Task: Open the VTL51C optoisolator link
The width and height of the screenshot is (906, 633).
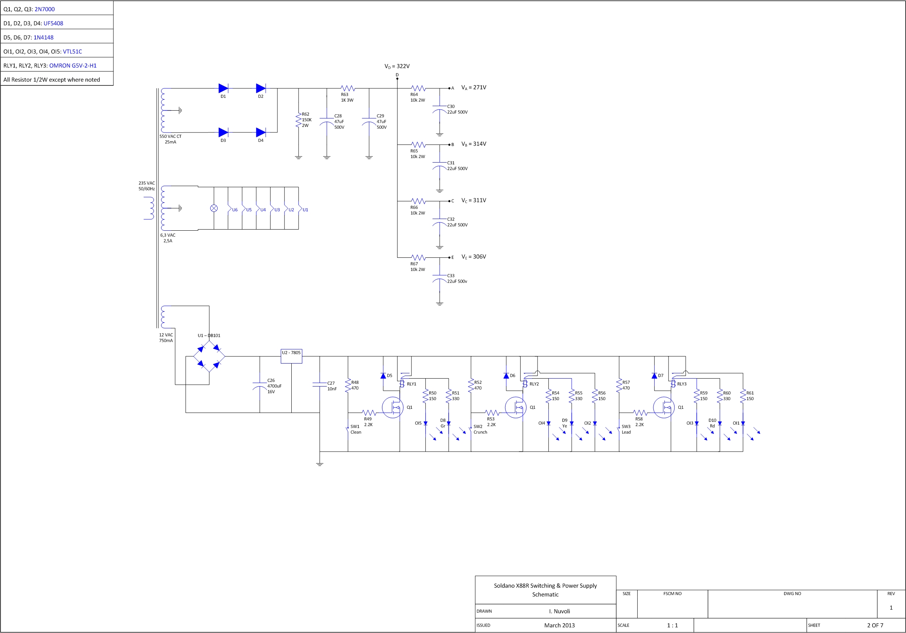Action: tap(72, 51)
